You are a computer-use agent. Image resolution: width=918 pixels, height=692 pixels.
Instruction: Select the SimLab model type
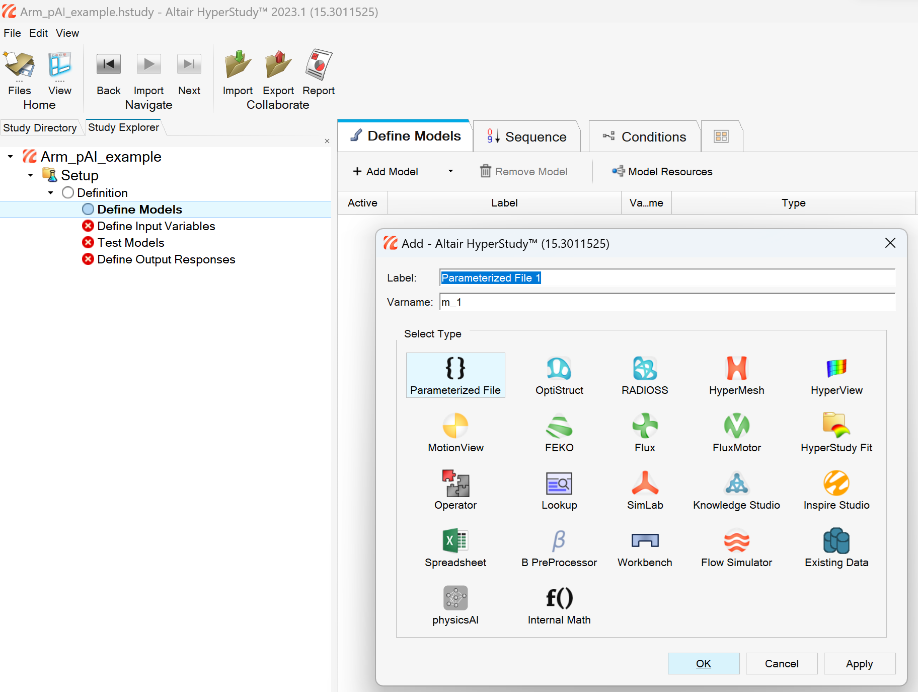645,490
